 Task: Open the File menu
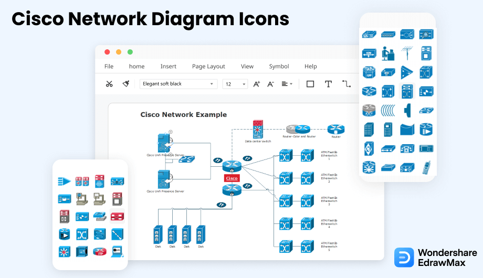[x=109, y=66]
